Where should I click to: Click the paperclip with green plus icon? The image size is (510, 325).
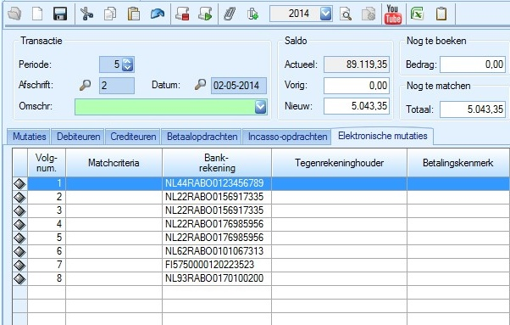[x=252, y=14]
